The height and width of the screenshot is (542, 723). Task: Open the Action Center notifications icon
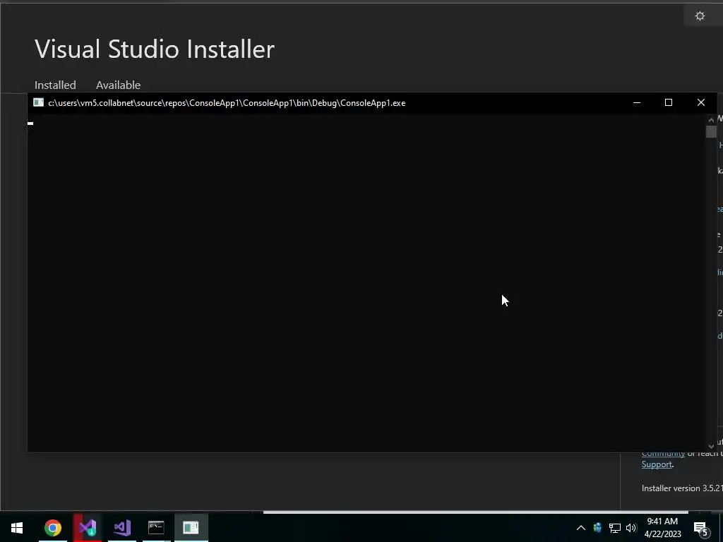pos(700,528)
